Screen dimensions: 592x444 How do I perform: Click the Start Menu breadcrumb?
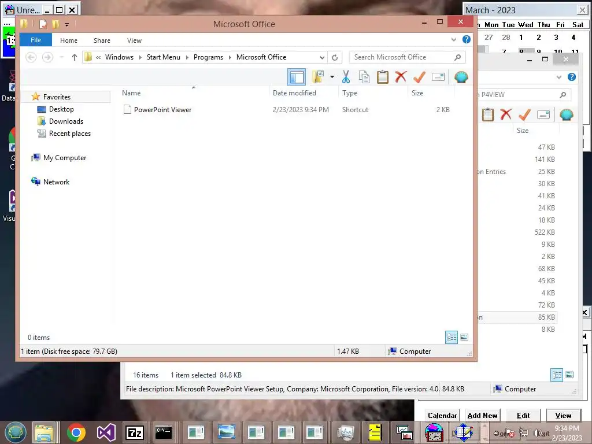click(164, 57)
